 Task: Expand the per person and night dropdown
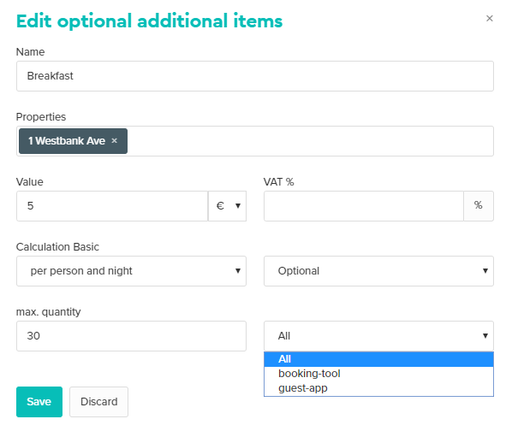tap(131, 271)
